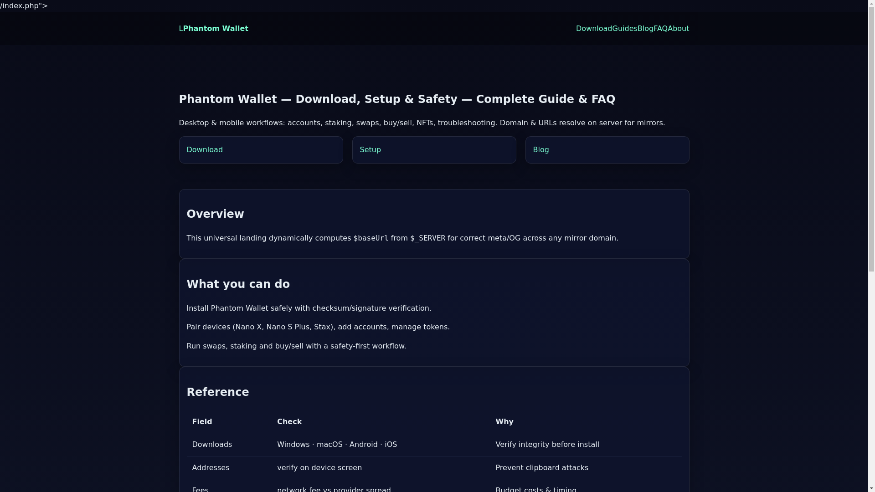Screen dimensions: 875x492
Task: Click stray '/index.php">' text at top
Action: click(24, 6)
